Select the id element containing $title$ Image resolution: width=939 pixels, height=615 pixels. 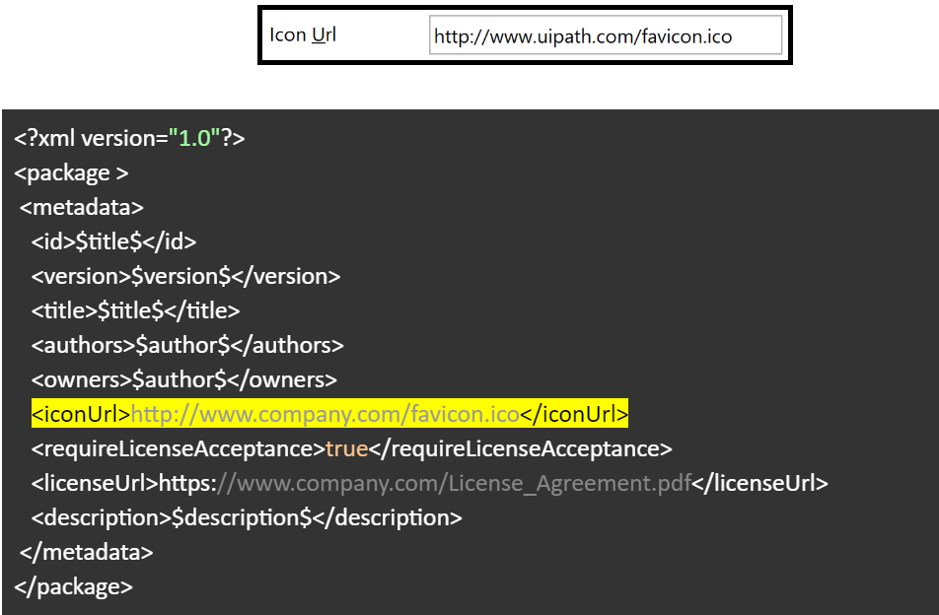pyautogui.click(x=113, y=240)
